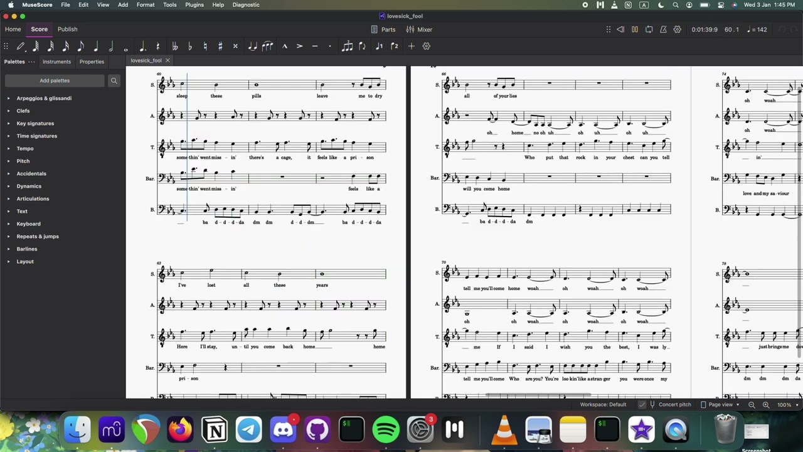
Task: Open the Plugins menu
Action: [x=194, y=5]
